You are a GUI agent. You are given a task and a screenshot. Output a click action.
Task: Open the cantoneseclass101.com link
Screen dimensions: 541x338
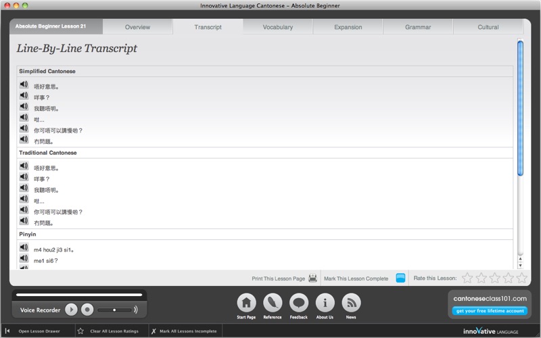[490, 299]
